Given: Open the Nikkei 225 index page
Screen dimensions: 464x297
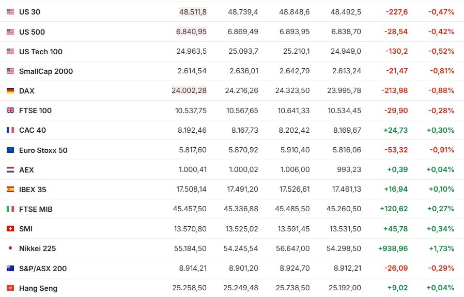Looking at the screenshot, I should [x=38, y=248].
